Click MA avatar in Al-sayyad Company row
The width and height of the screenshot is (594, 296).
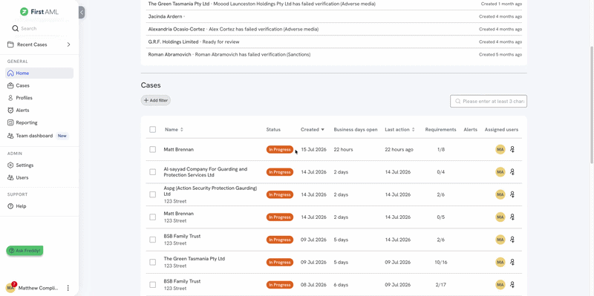pos(500,172)
